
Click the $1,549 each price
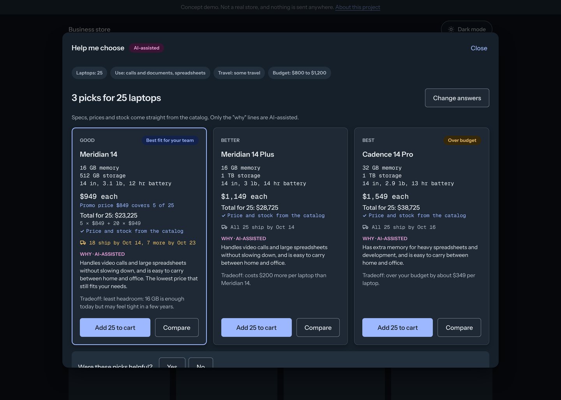click(386, 196)
